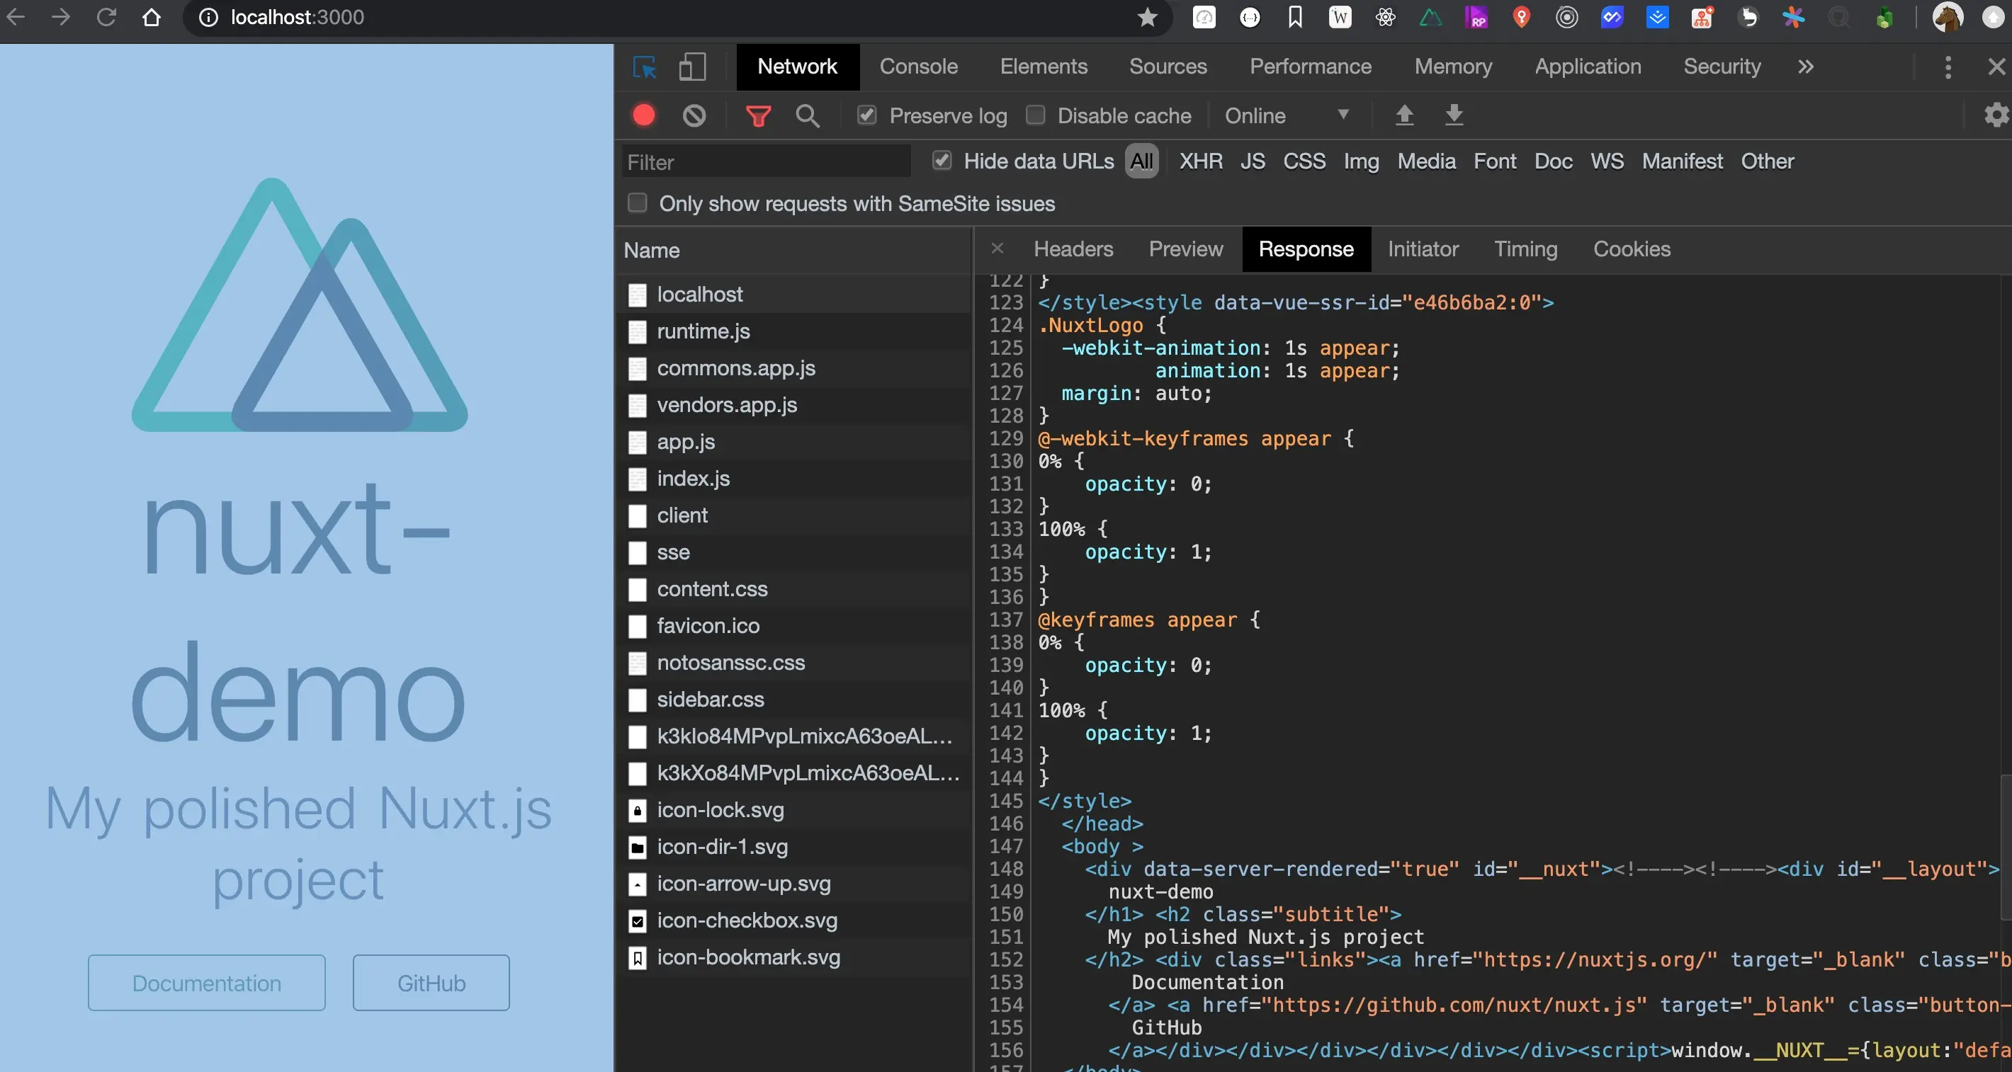Viewport: 2012px width, 1072px height.
Task: Filter requests by WS type
Action: 1607,161
